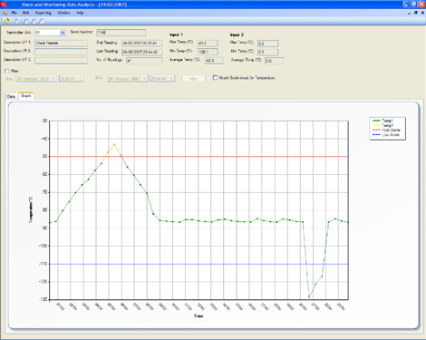Click the red application icon in title bar
Image resolution: width=426 pixels, height=340 pixels.
click(x=4, y=5)
